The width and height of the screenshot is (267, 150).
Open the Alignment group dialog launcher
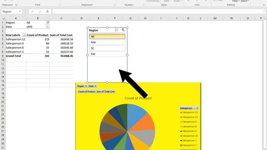click(114, 5)
